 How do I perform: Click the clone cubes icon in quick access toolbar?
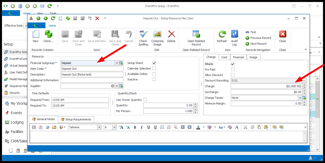tap(68, 18)
